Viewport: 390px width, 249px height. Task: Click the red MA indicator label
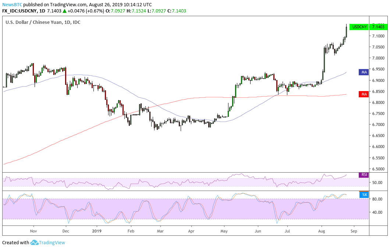coord(364,94)
